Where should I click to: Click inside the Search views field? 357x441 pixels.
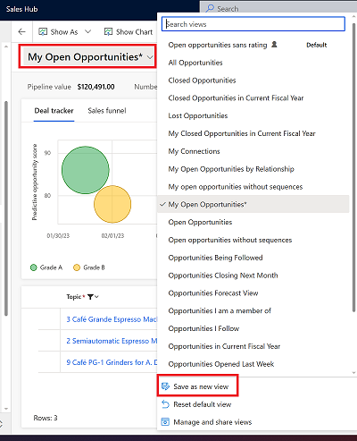pyautogui.click(x=253, y=24)
